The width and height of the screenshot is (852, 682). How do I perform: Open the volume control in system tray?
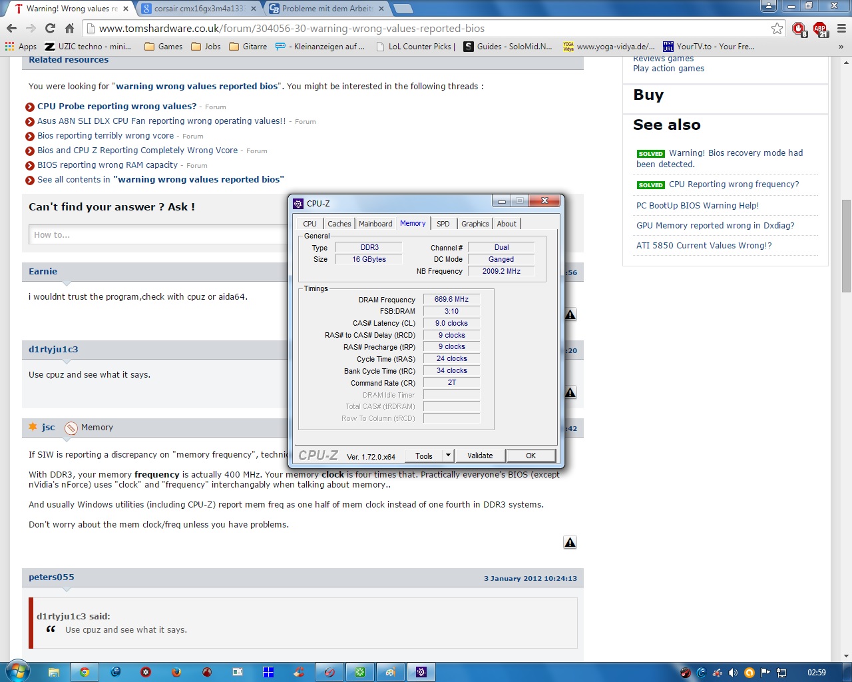733,673
